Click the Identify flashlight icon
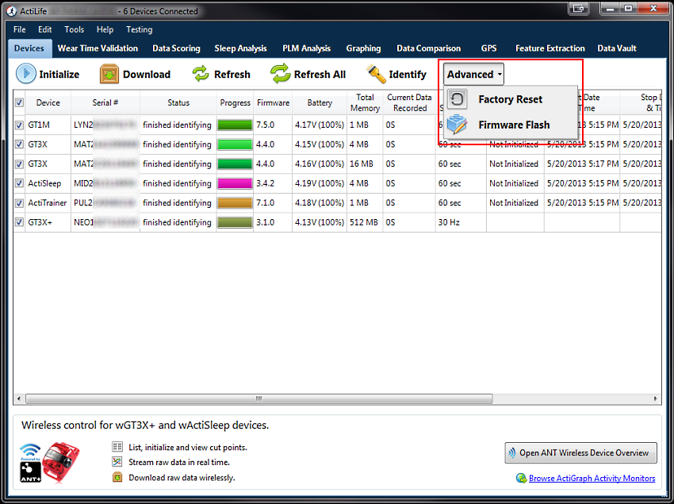 (x=375, y=74)
